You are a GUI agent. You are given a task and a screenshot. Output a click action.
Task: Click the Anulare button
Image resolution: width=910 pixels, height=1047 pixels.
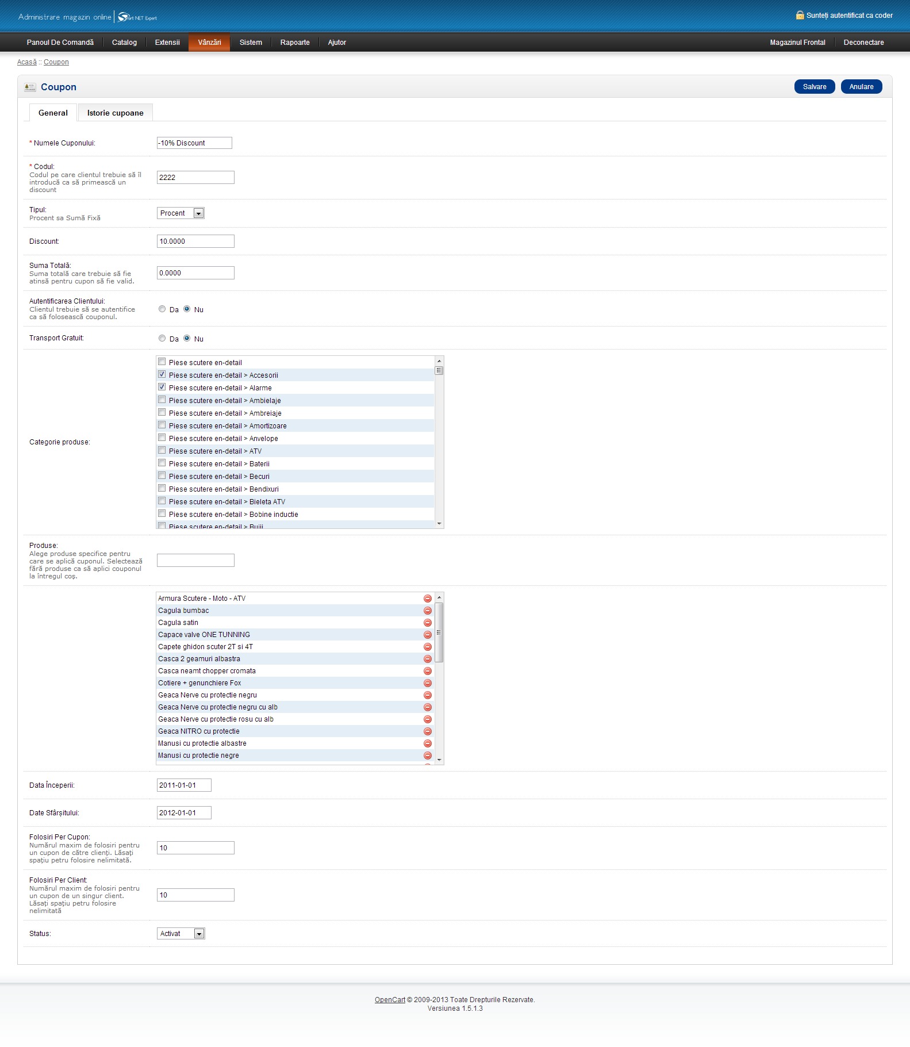tap(861, 87)
